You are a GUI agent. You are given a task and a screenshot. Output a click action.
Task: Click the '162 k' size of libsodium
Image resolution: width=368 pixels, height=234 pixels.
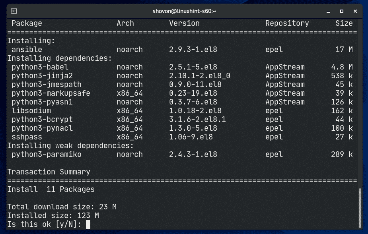coord(342,111)
